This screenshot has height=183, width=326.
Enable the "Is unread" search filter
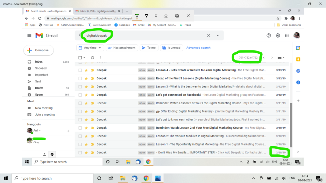point(171,47)
